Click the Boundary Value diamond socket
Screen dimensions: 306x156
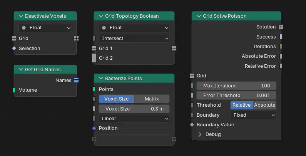(192, 125)
